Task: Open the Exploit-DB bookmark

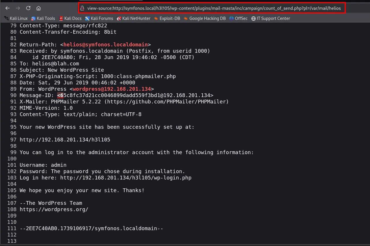Action: click(167, 18)
